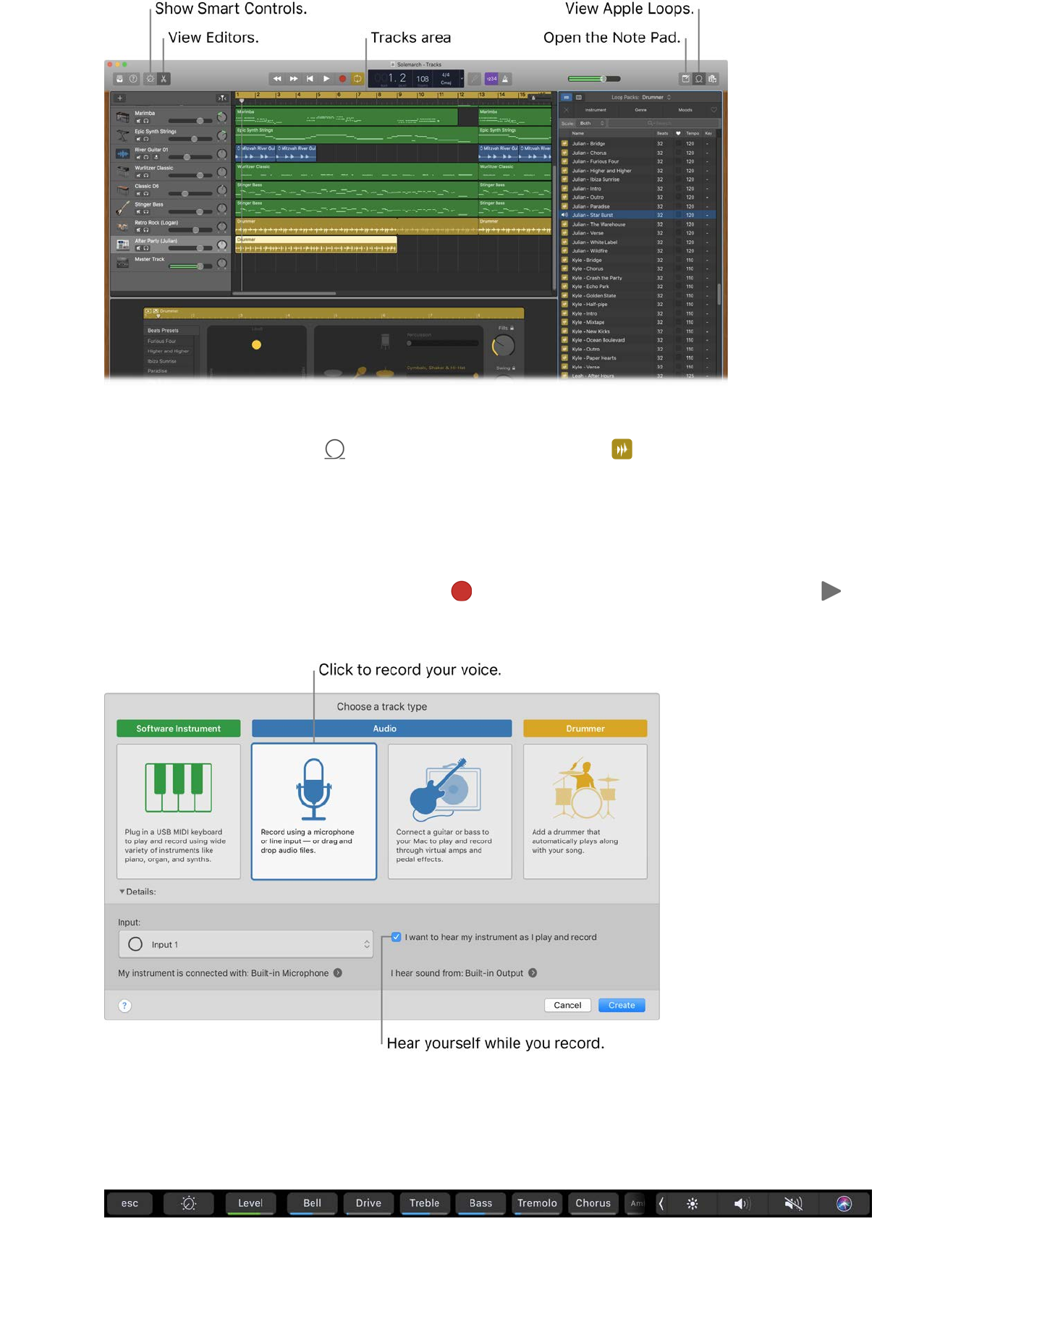Select the Audio track type header
The height and width of the screenshot is (1327, 1042).
tap(382, 729)
